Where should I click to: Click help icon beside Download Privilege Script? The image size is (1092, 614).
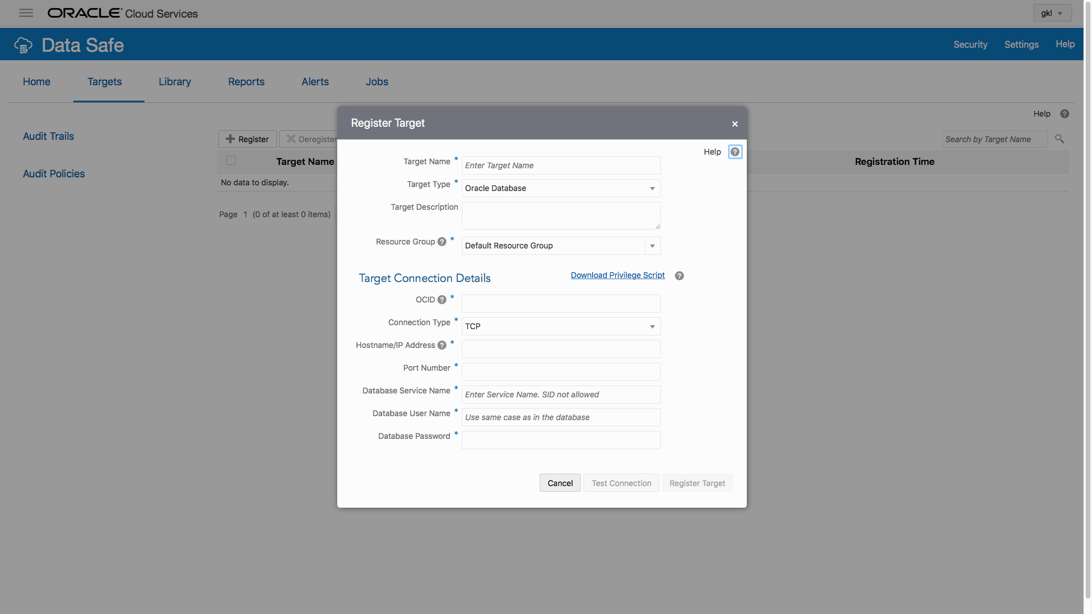tap(679, 276)
